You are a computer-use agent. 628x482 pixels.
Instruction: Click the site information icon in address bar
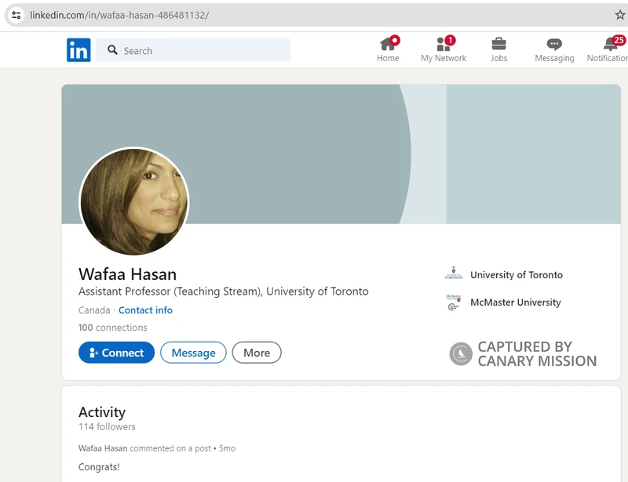point(16,15)
